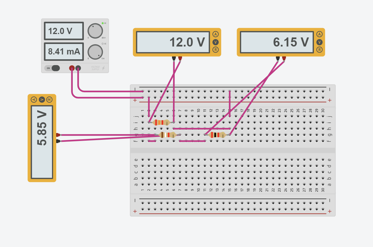The width and height of the screenshot is (373, 247).
Task: Click the 8.41 mA current display
Action: point(63,51)
